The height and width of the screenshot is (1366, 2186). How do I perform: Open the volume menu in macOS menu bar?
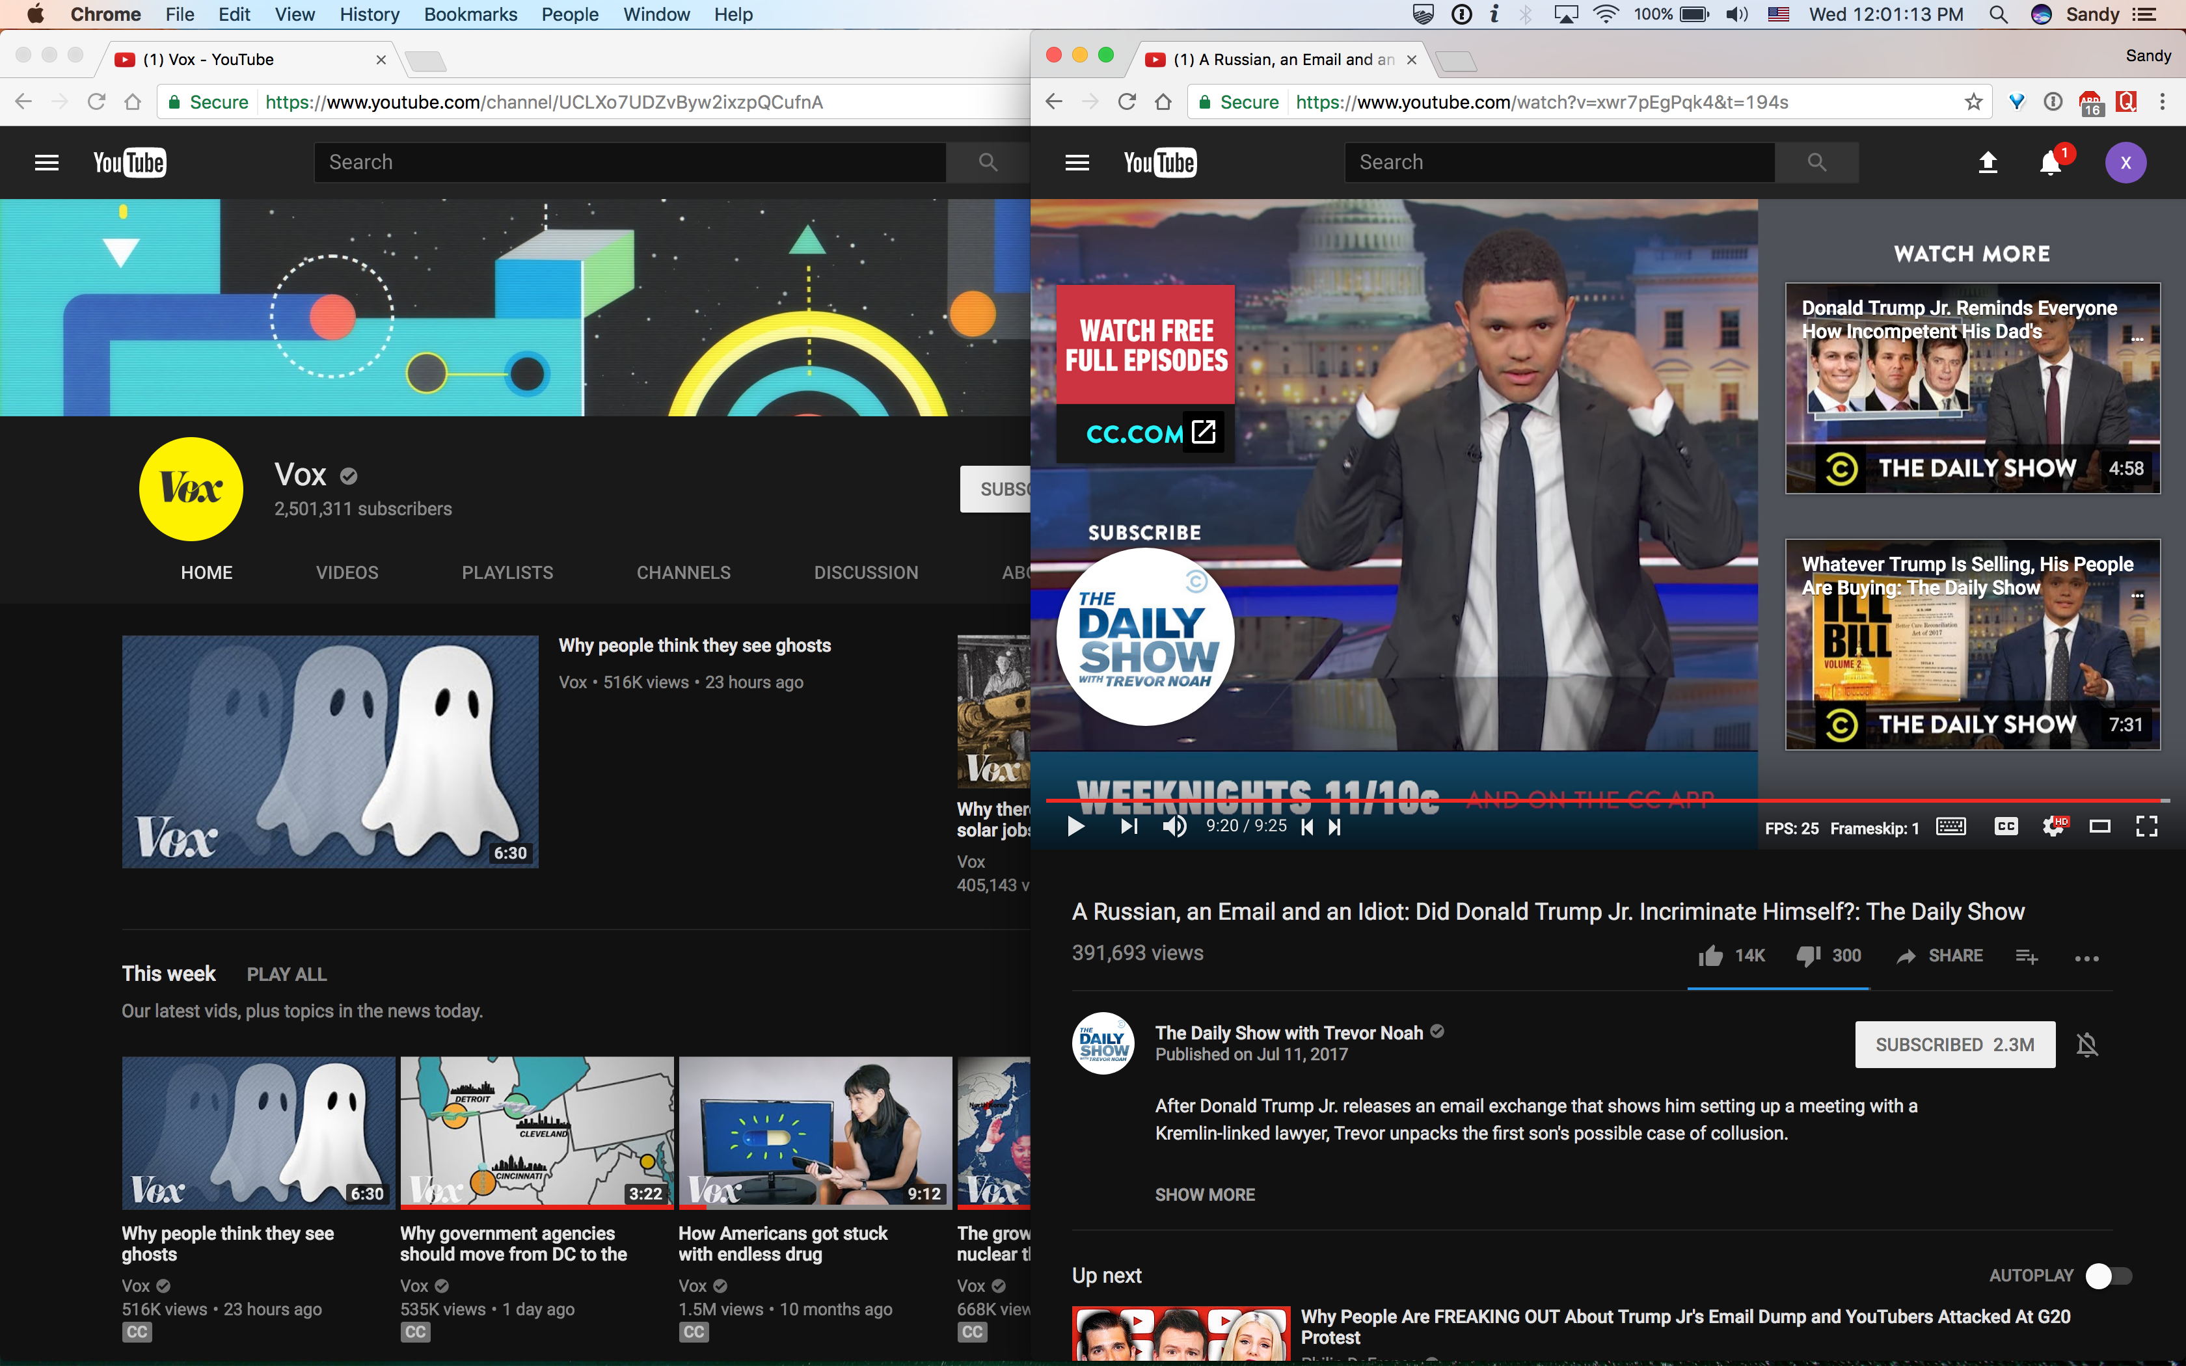1736,14
